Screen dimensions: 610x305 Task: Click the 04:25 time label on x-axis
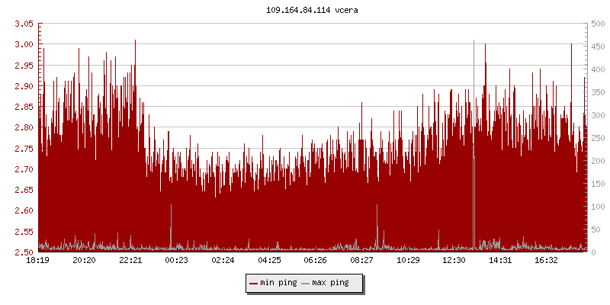(269, 260)
